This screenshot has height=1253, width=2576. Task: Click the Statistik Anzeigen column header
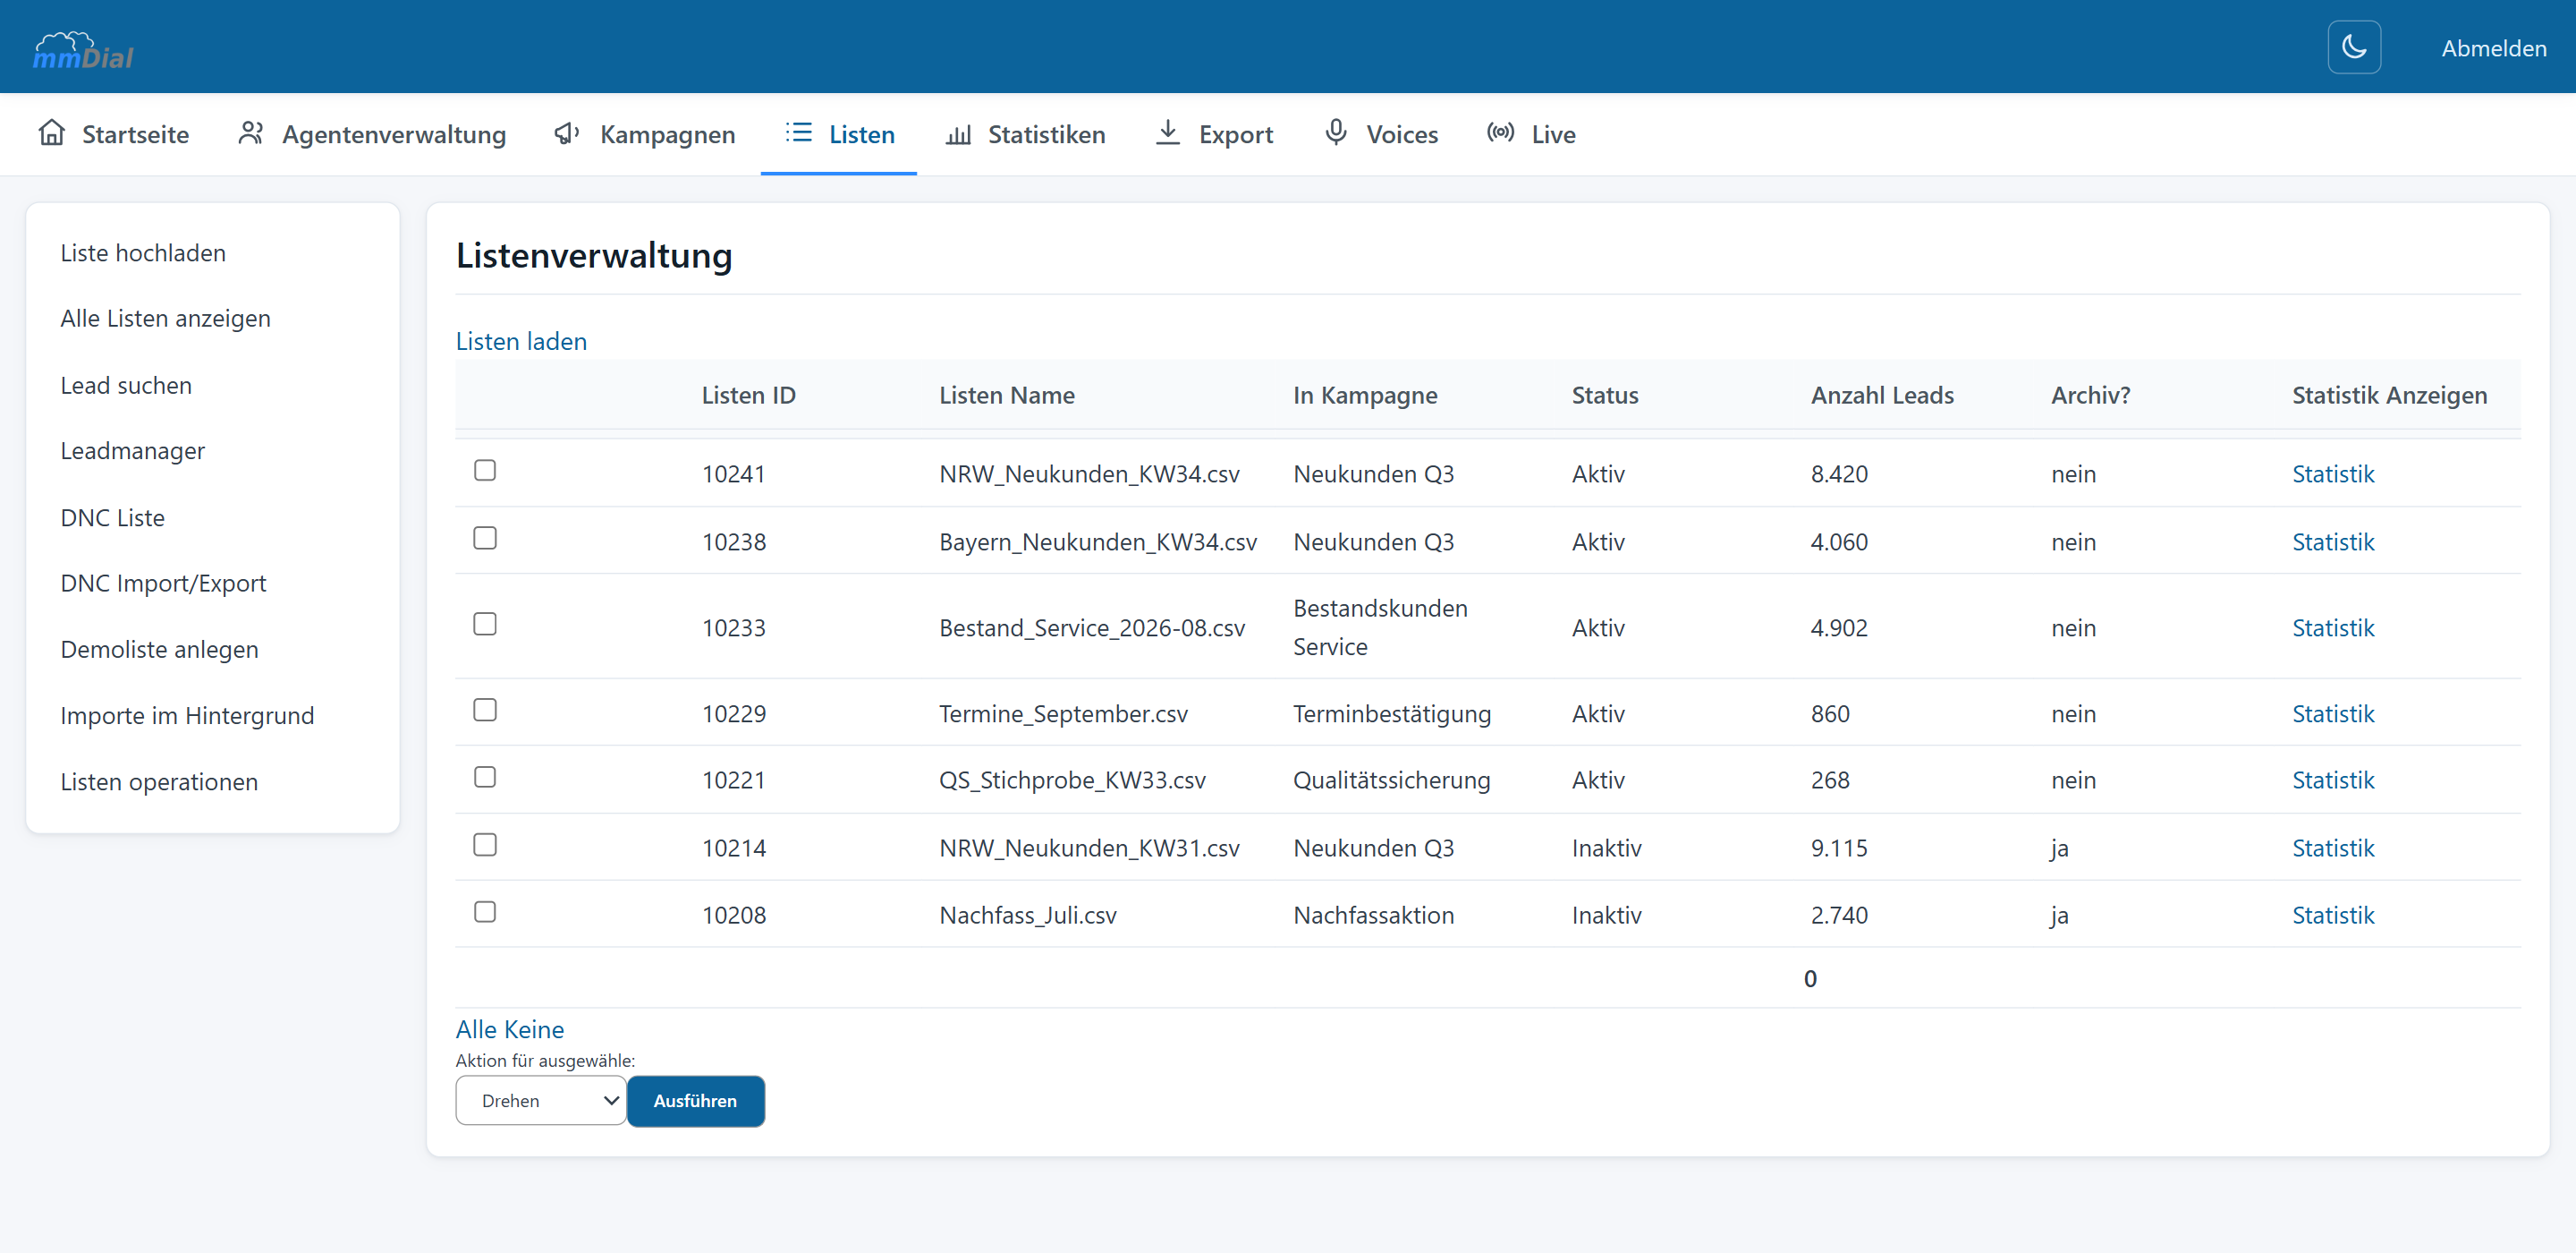coord(2389,396)
